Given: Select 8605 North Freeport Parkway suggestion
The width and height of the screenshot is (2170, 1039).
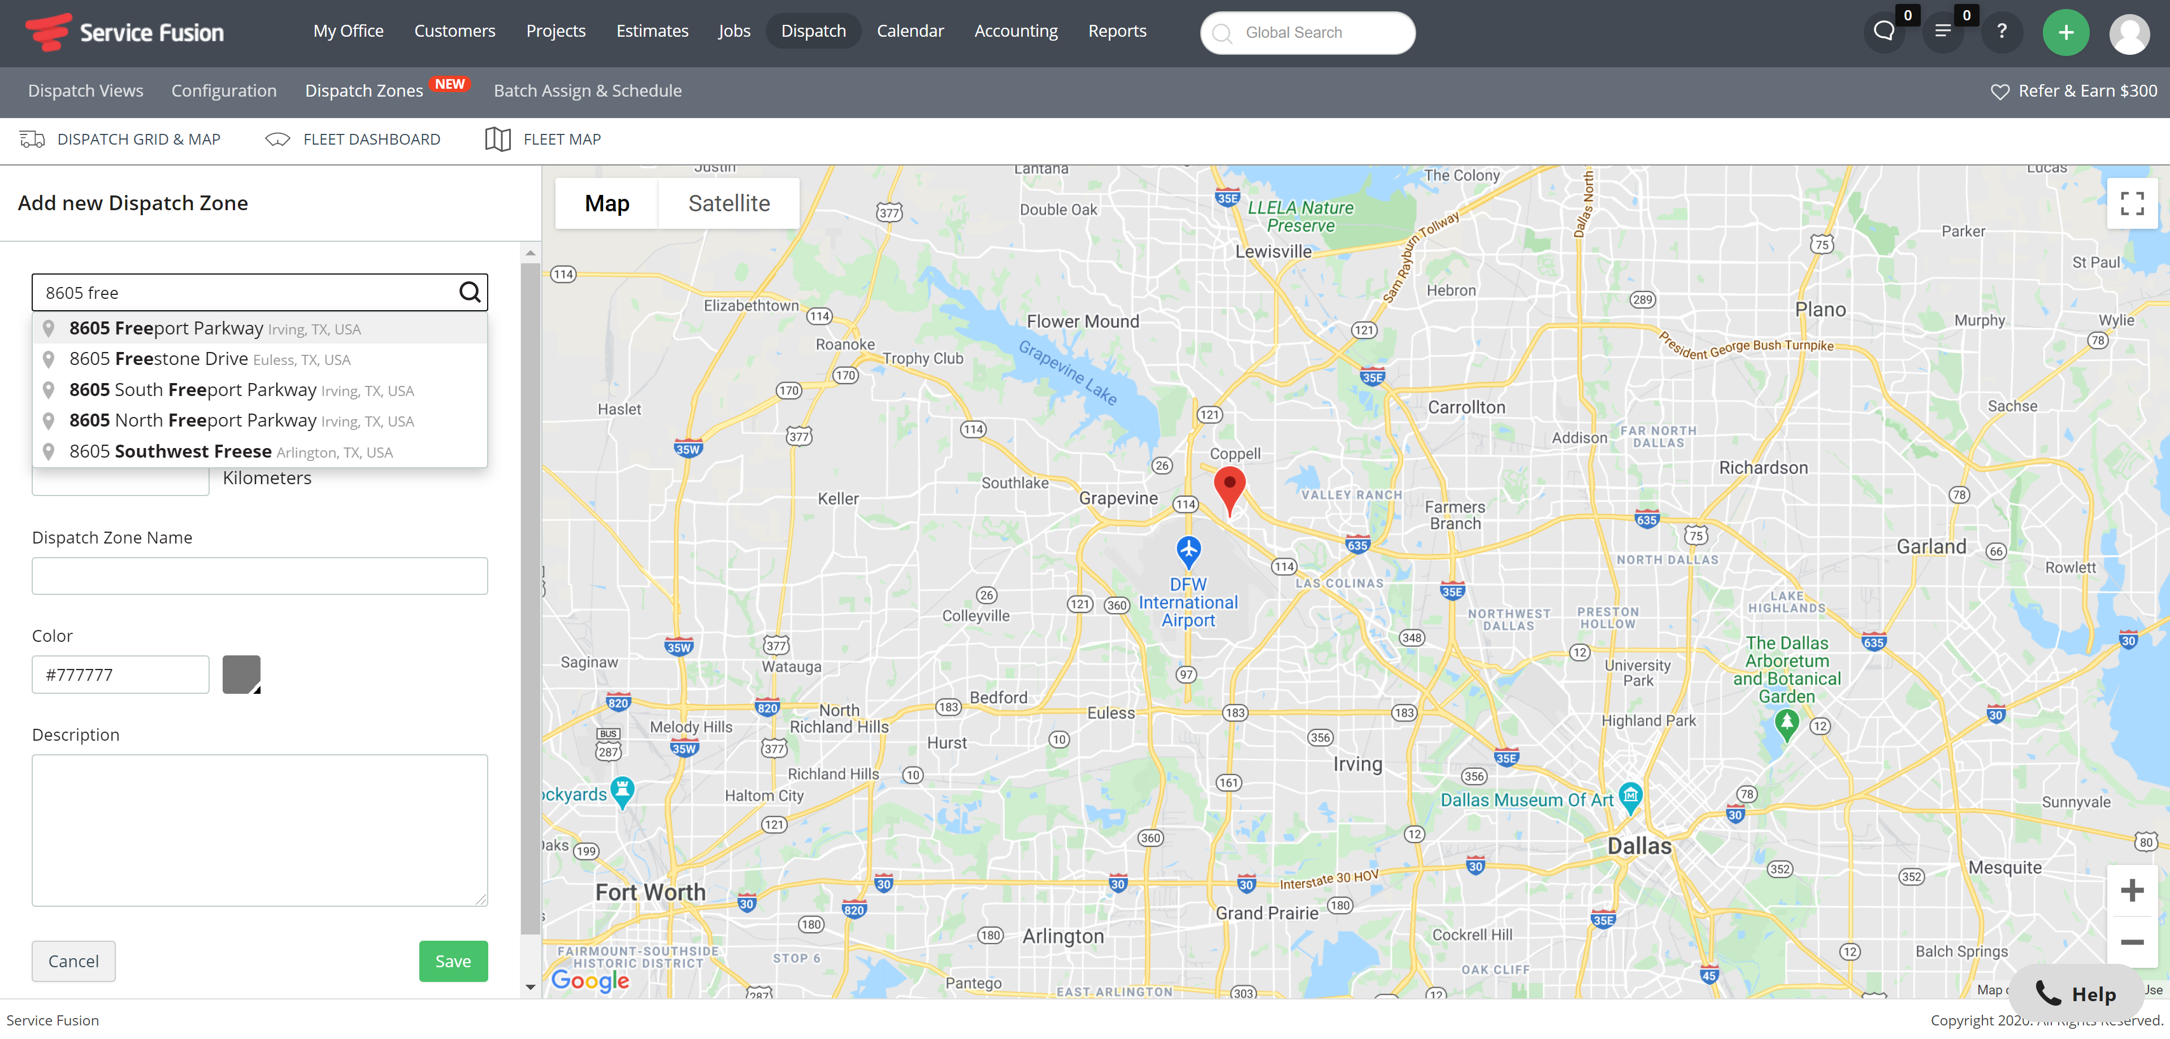Looking at the screenshot, I should [x=259, y=420].
